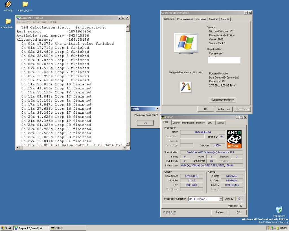The height and width of the screenshot is (231, 289).
Task: Open About...(A) menu in Super PI
Action: pyautogui.click(x=39, y=22)
